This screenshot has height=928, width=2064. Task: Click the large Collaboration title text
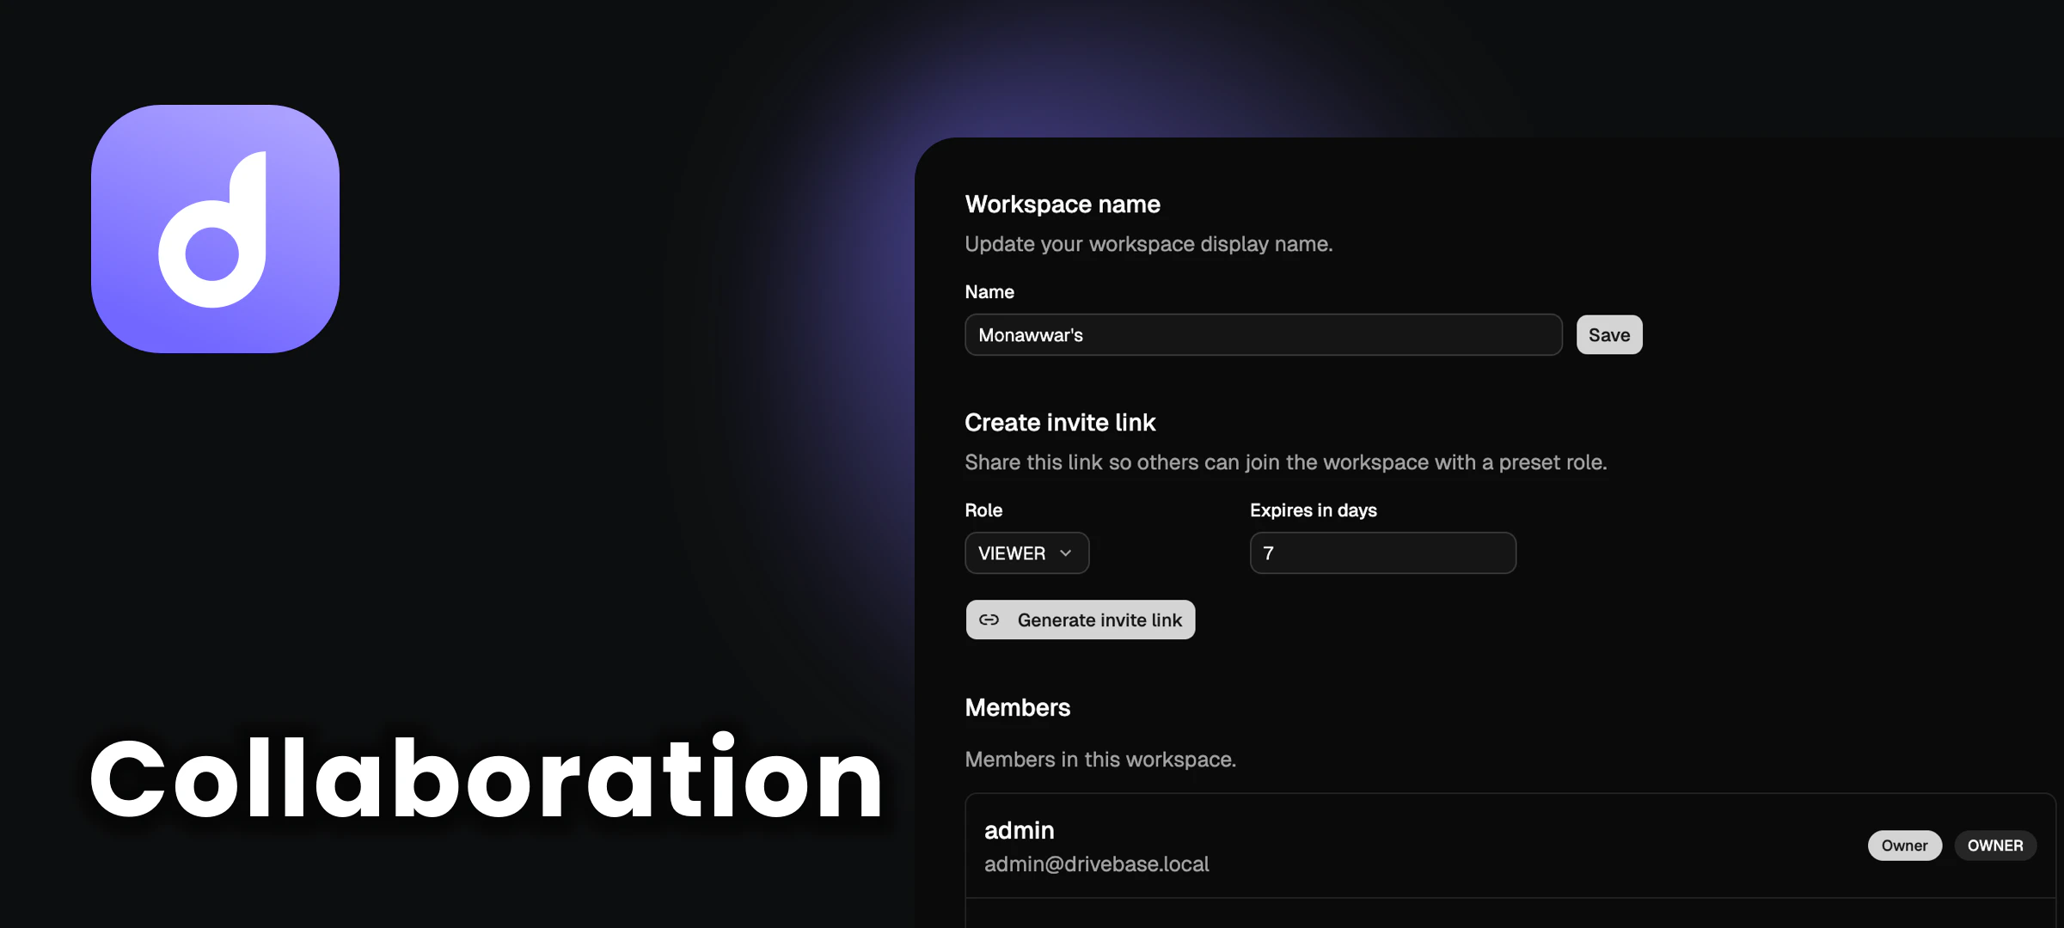[486, 778]
